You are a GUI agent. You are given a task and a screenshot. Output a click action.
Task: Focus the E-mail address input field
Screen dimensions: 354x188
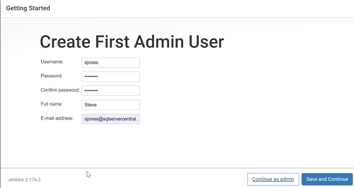pyautogui.click(x=111, y=119)
